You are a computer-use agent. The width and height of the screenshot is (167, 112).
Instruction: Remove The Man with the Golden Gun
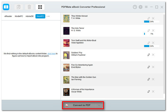tap(153, 79)
